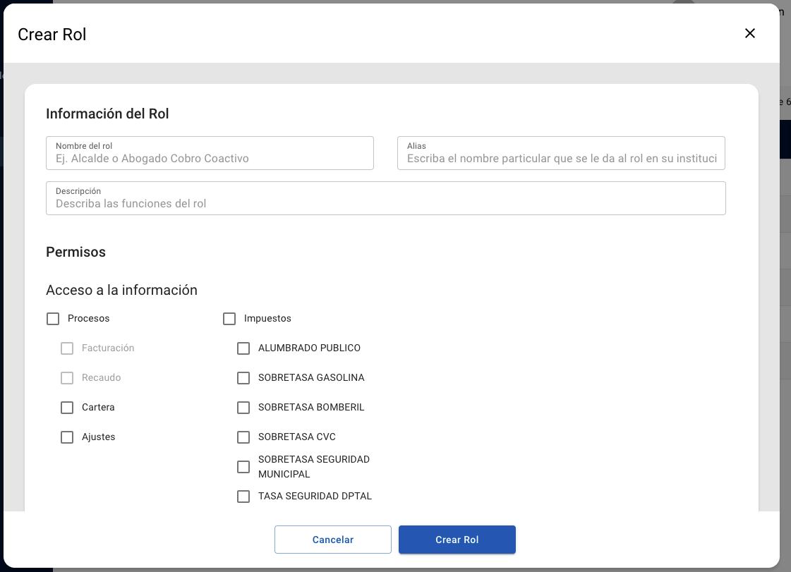
Task: Click the Información del Rol heading
Action: point(107,114)
